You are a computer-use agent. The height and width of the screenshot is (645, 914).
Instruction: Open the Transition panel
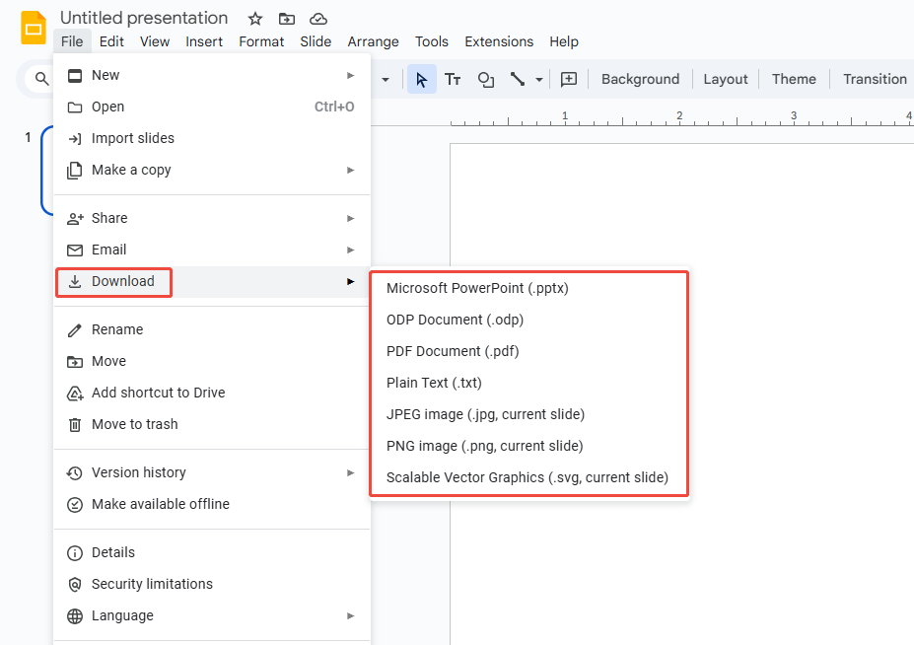click(x=874, y=79)
